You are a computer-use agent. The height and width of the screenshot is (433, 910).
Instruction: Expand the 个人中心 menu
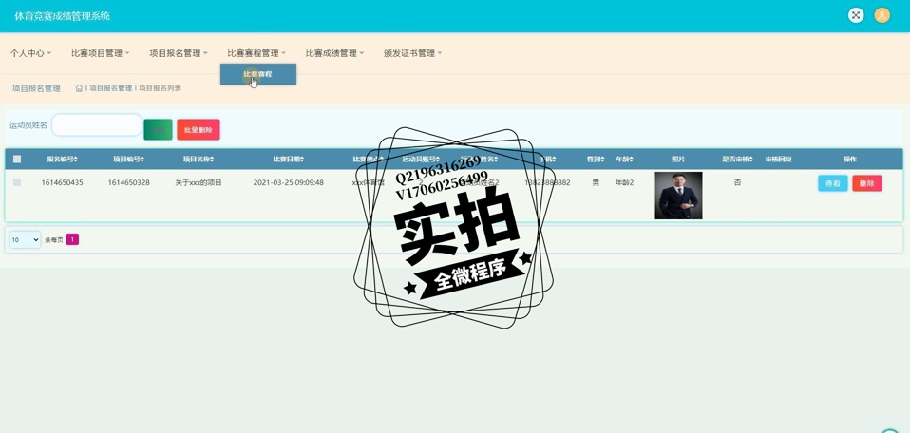pyautogui.click(x=30, y=53)
